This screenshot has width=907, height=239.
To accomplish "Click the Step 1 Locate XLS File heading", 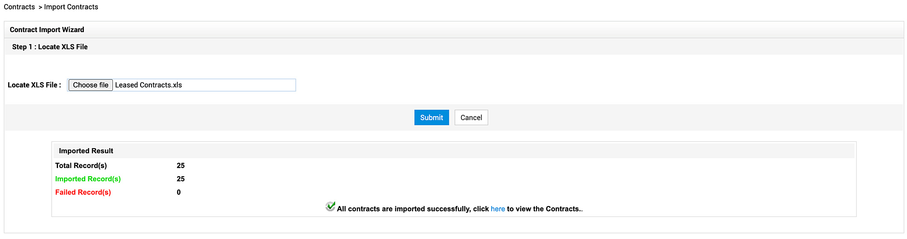I will [x=50, y=47].
